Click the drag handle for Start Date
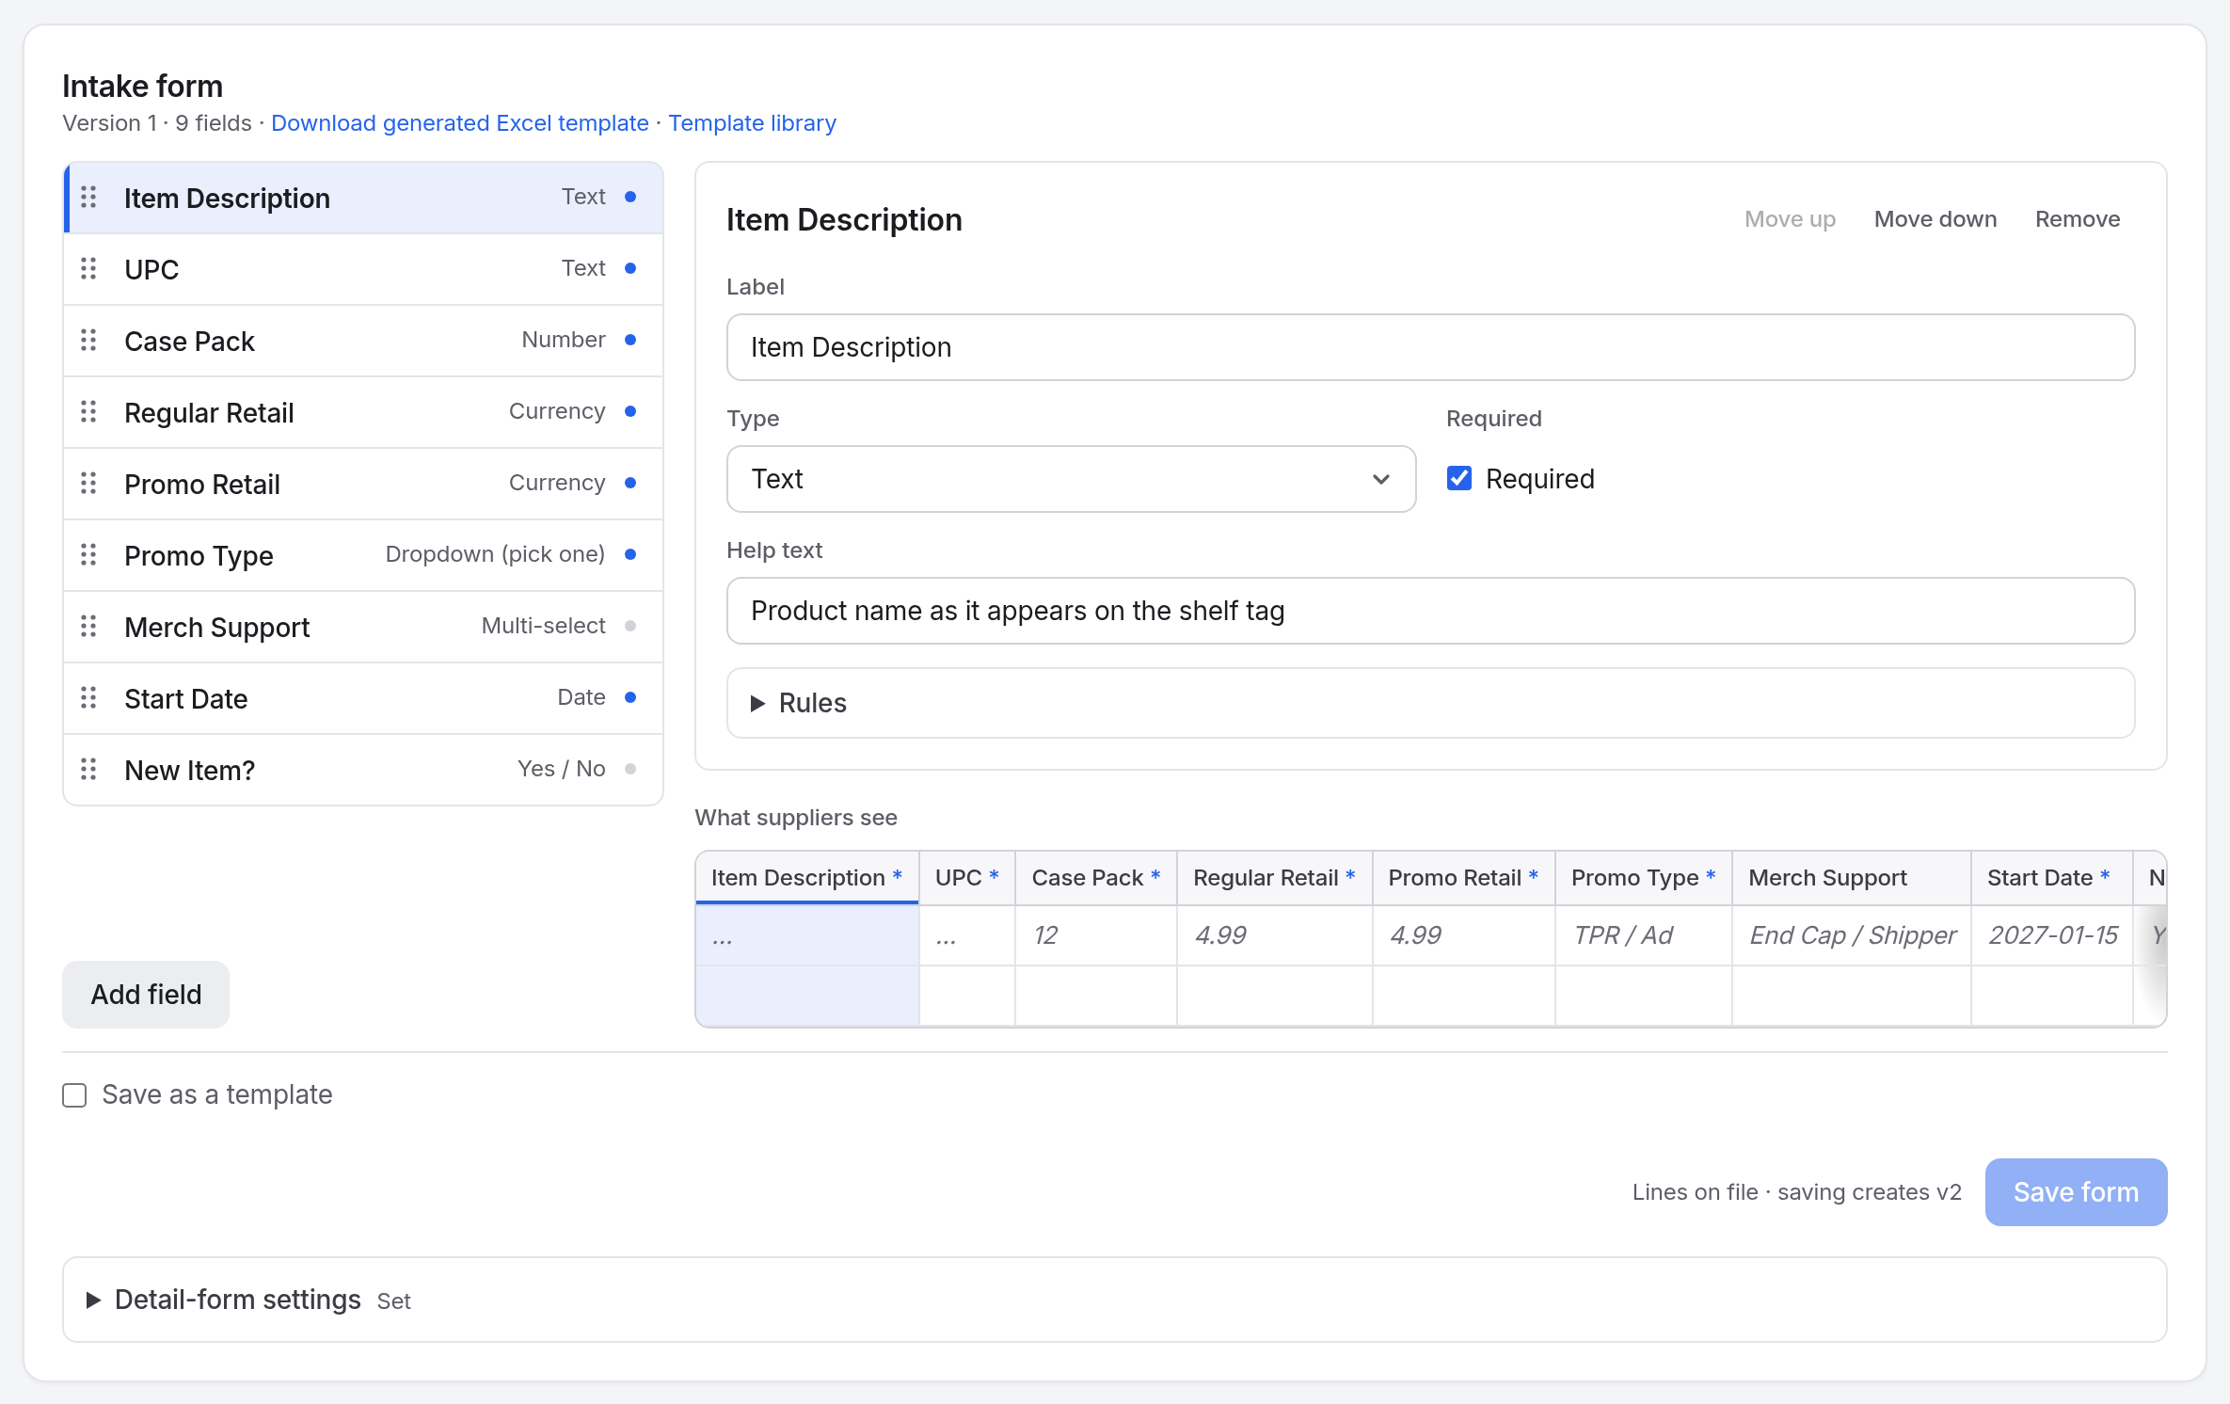 tap(88, 698)
